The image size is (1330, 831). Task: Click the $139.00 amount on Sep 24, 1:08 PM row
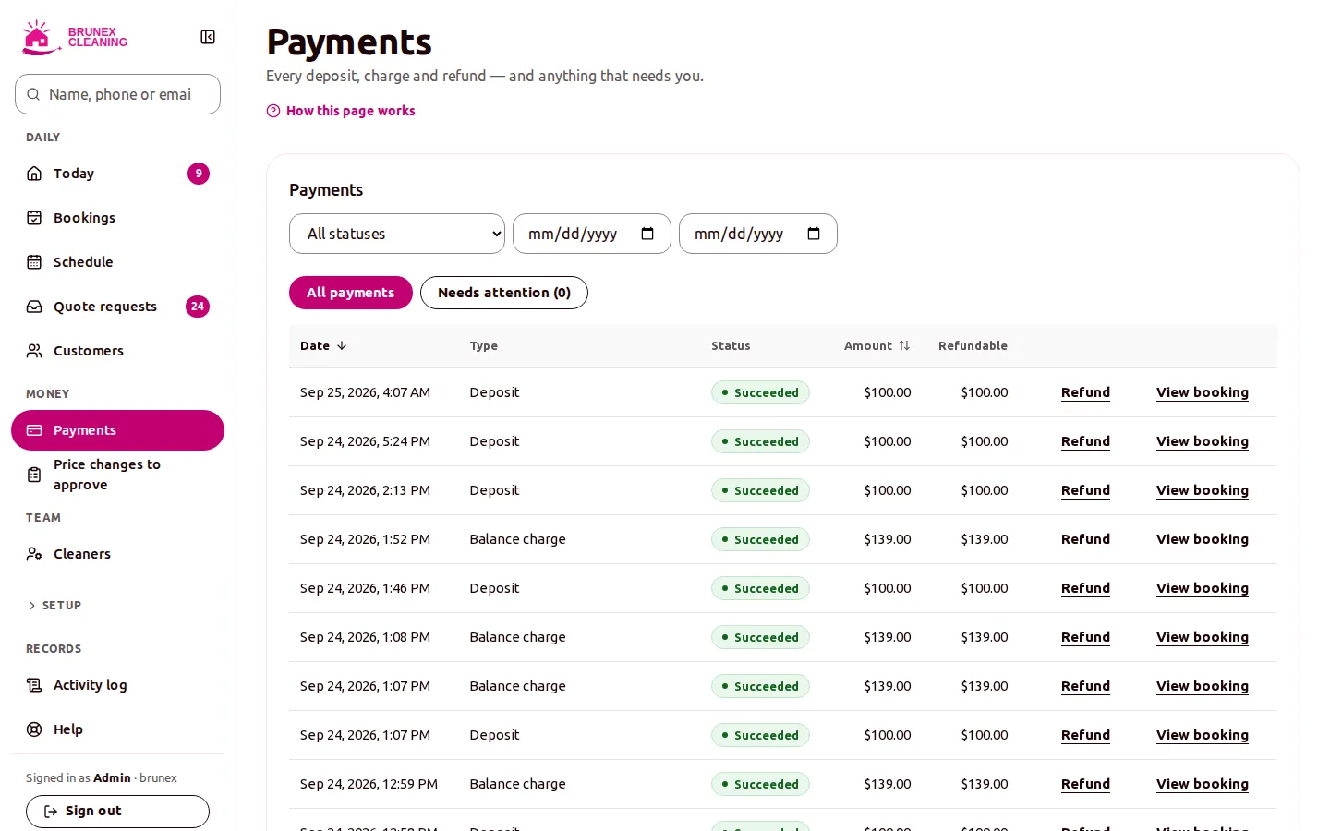point(888,637)
